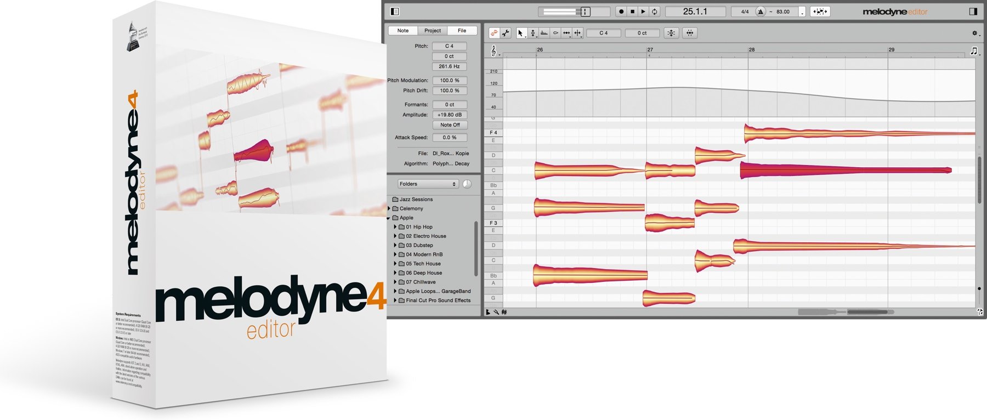Open the time grid music note menu

click(974, 50)
